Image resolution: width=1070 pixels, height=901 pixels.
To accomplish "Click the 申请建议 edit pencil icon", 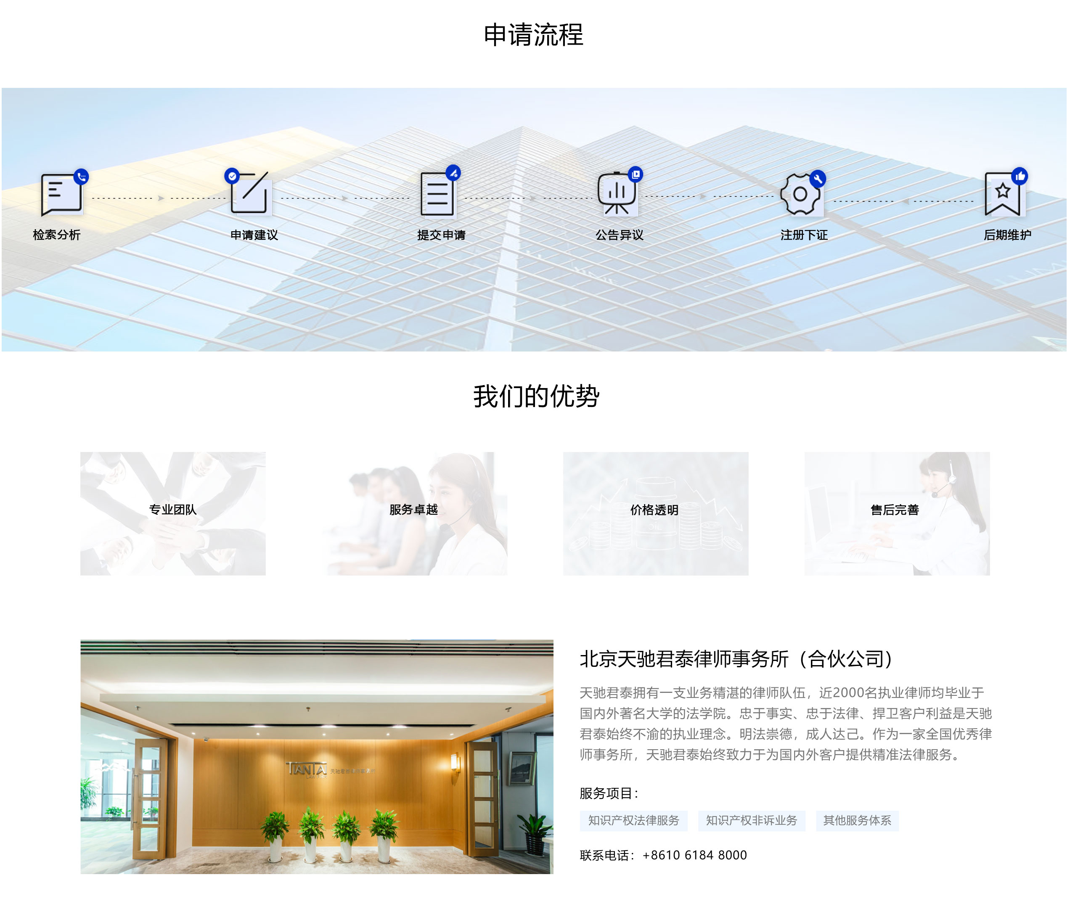I will point(250,193).
